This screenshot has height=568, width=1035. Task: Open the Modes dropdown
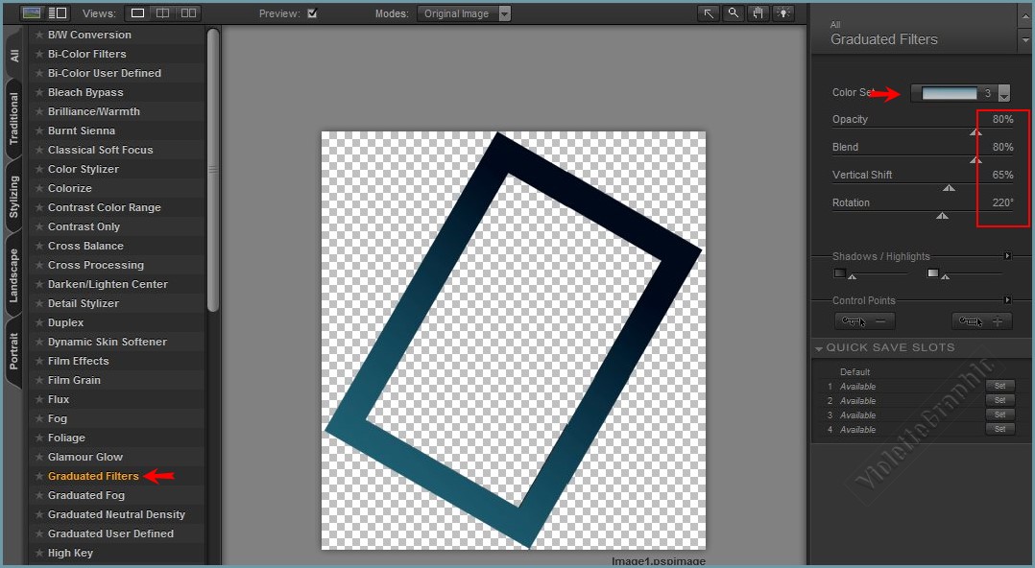(505, 13)
